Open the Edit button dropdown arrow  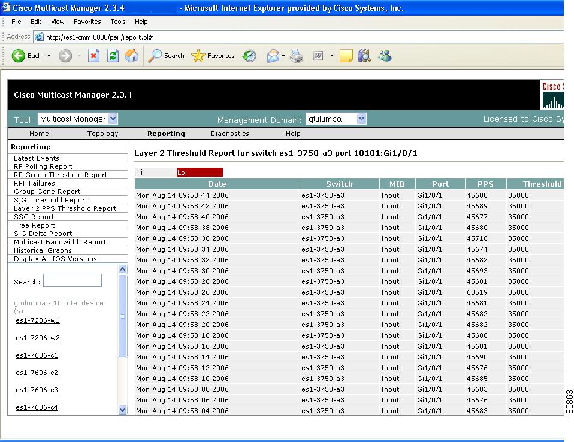point(332,56)
